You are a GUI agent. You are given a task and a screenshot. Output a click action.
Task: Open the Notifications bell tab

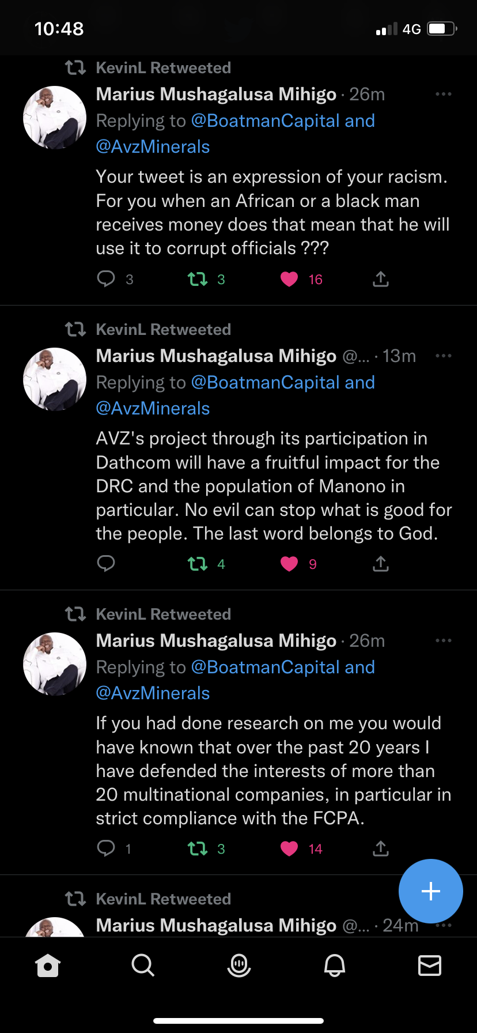(x=334, y=965)
